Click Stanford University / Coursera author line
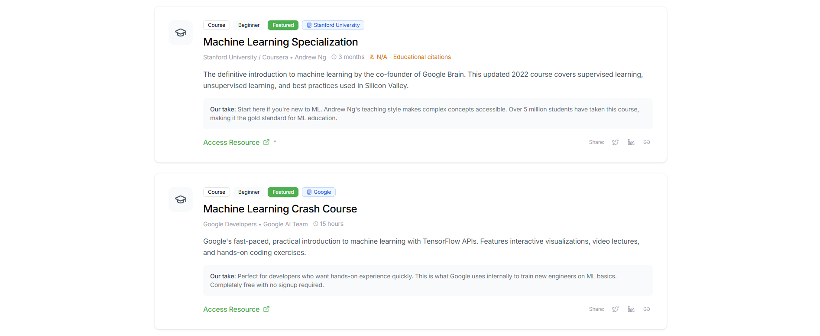Screen dimensions: 820x336 pos(246,57)
